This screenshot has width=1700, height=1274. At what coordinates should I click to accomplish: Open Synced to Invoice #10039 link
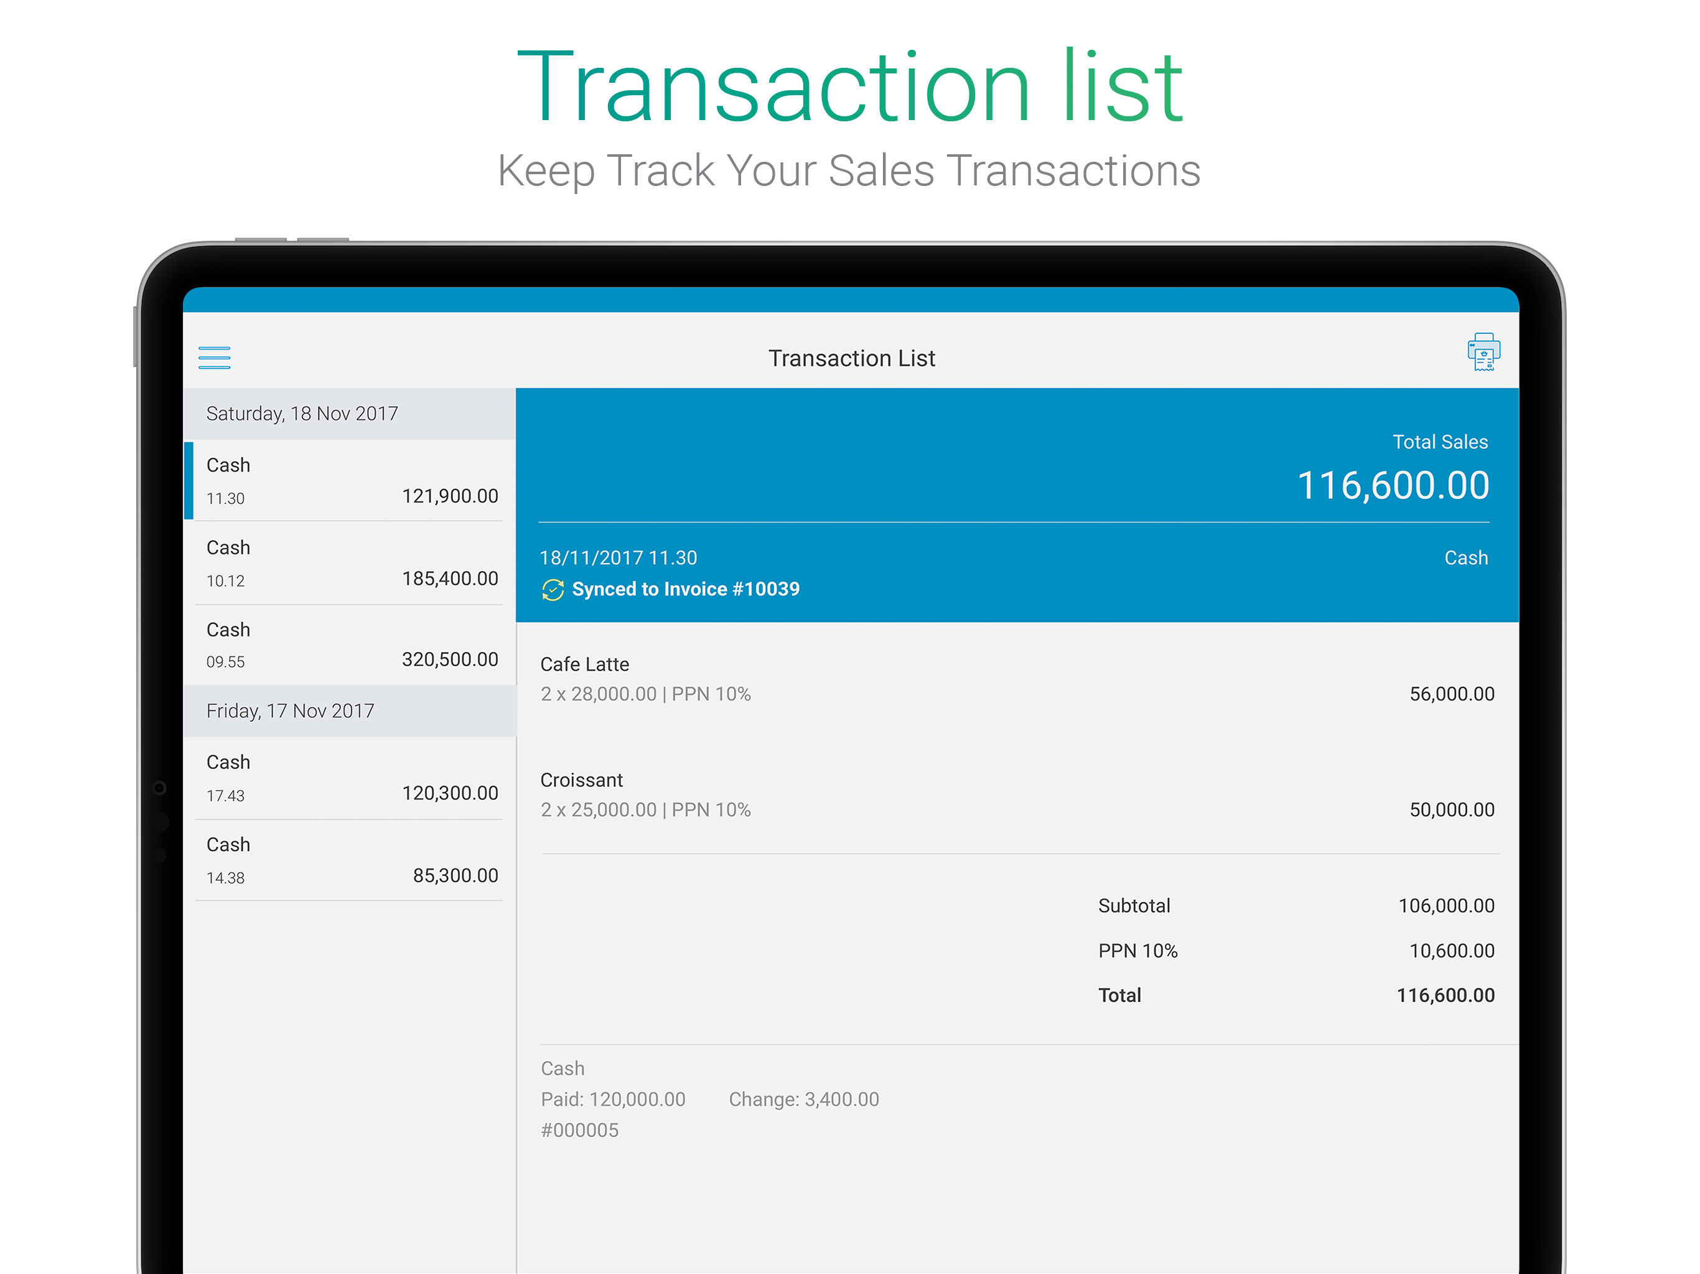tap(686, 589)
